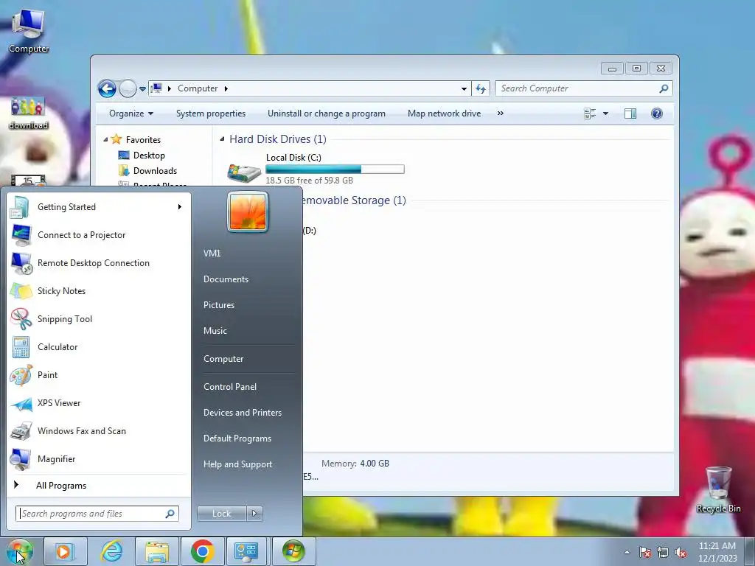Click the Computer desktop icon
The height and width of the screenshot is (566, 755).
[29, 31]
